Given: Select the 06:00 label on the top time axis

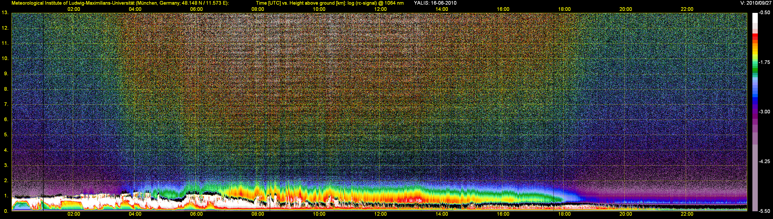Looking at the screenshot, I should (196, 9).
